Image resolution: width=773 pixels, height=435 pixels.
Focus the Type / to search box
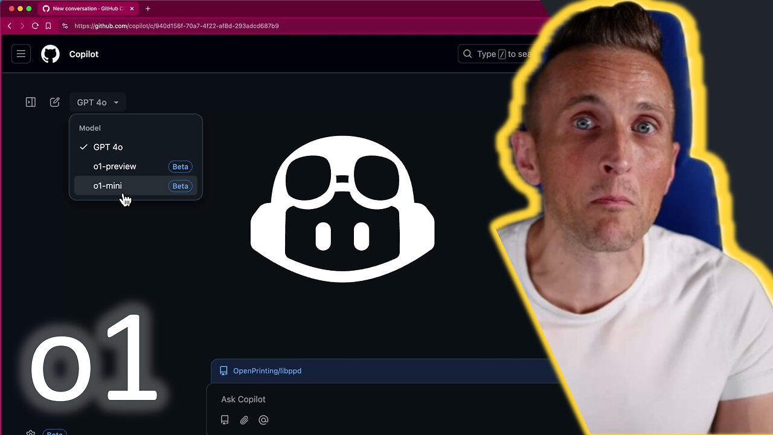pyautogui.click(x=501, y=54)
